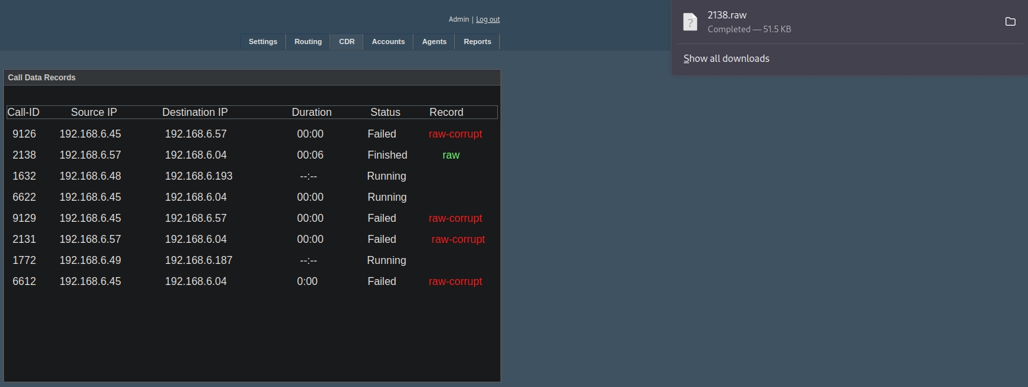
Task: Select the CDR tab
Action: (x=346, y=41)
